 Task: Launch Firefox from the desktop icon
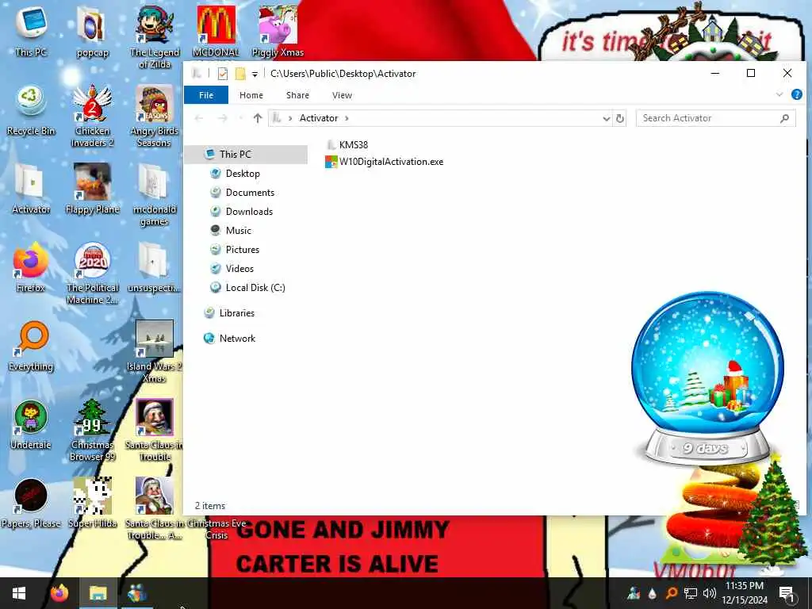[x=31, y=267]
